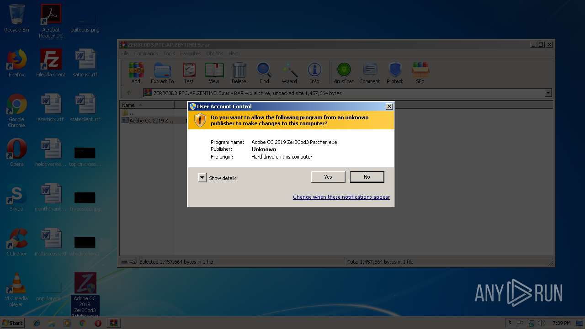Screen dimensions: 585x329
Task: Click the Comment toolbar icon
Action: click(x=370, y=73)
